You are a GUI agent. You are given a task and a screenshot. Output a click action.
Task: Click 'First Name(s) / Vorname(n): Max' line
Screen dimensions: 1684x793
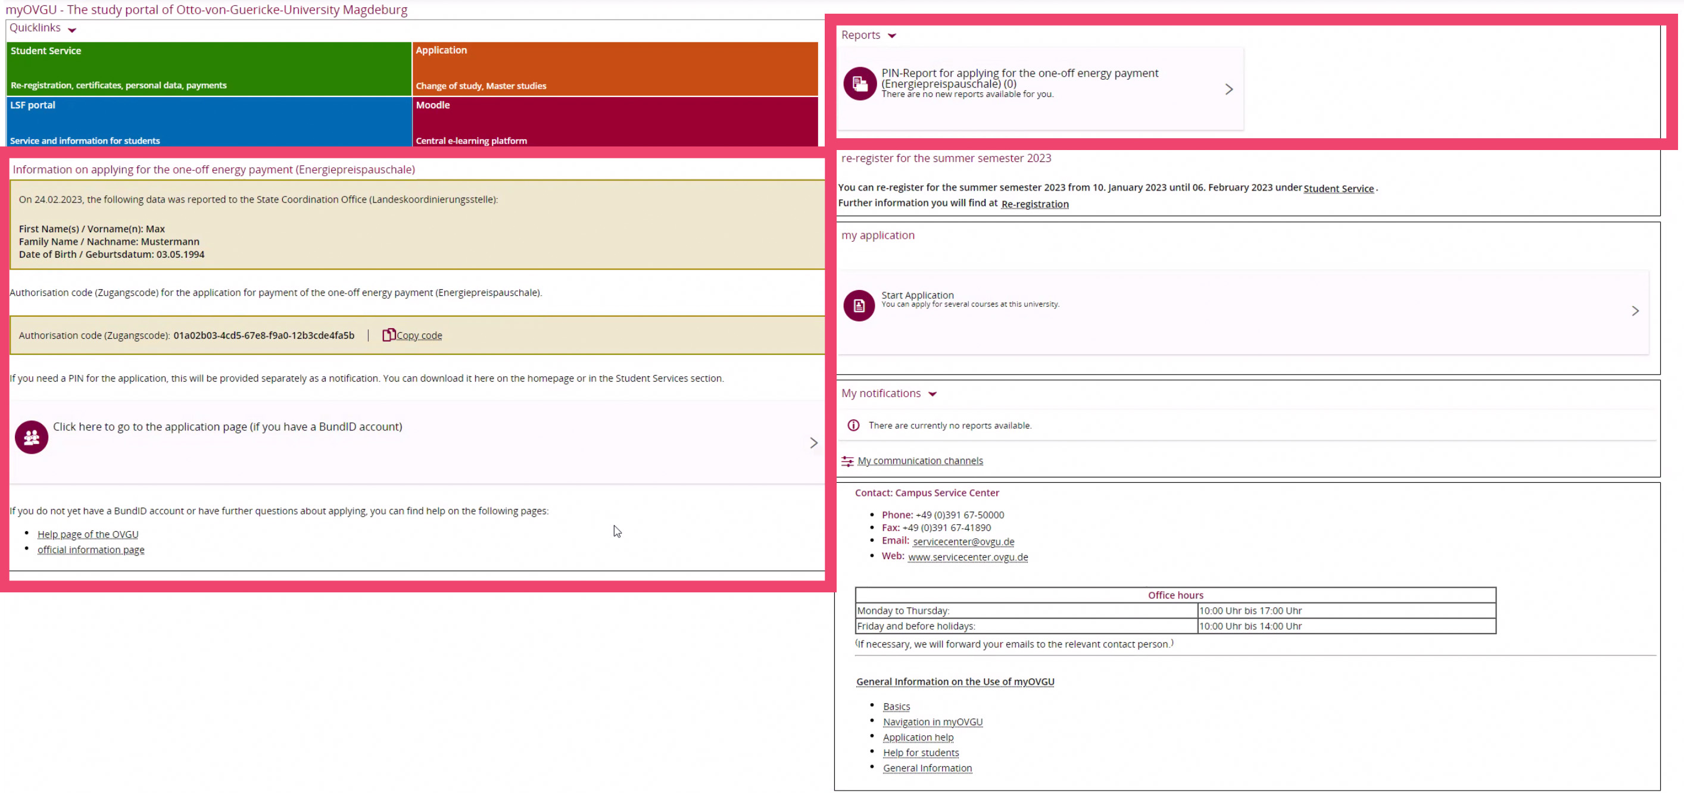pyautogui.click(x=92, y=229)
